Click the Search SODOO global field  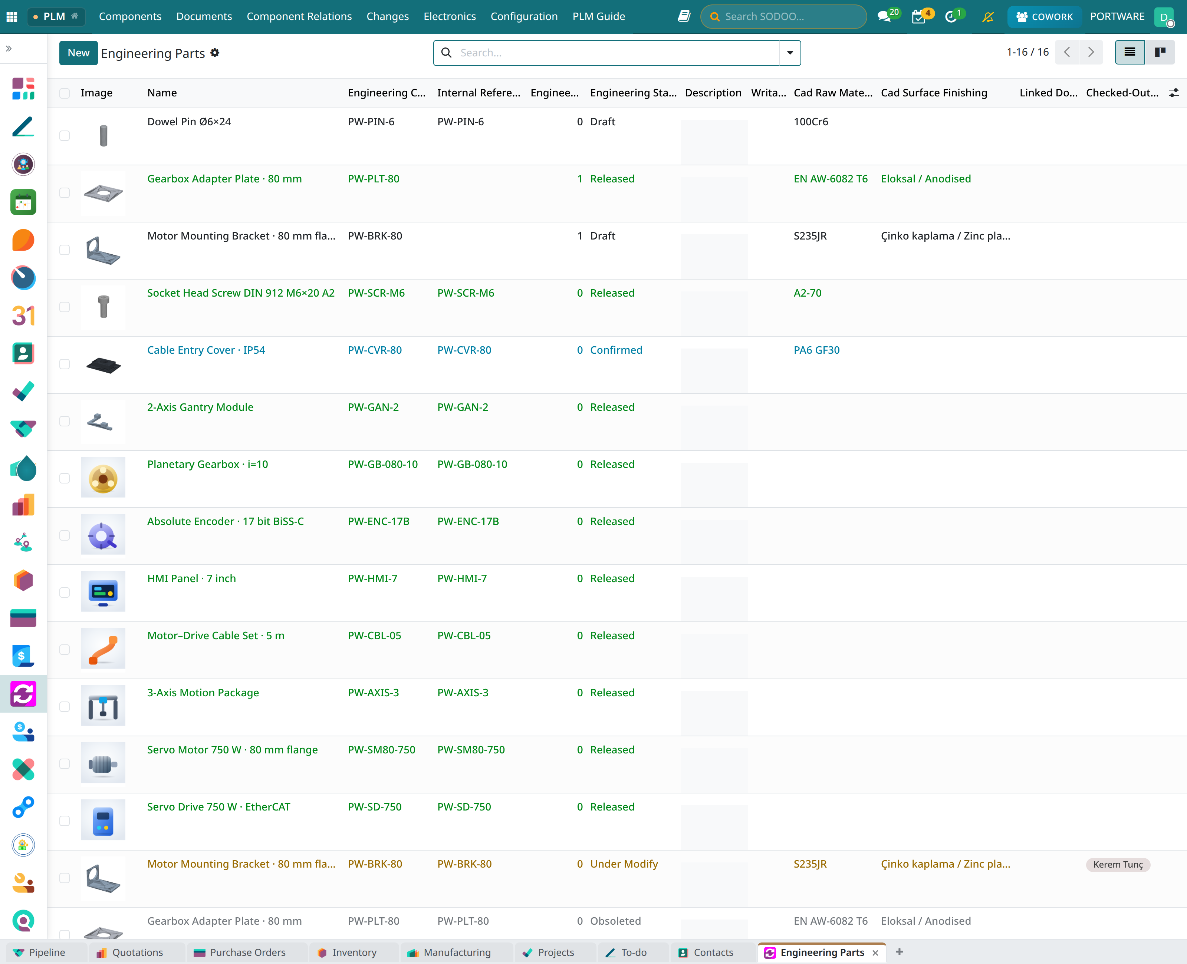pos(783,17)
